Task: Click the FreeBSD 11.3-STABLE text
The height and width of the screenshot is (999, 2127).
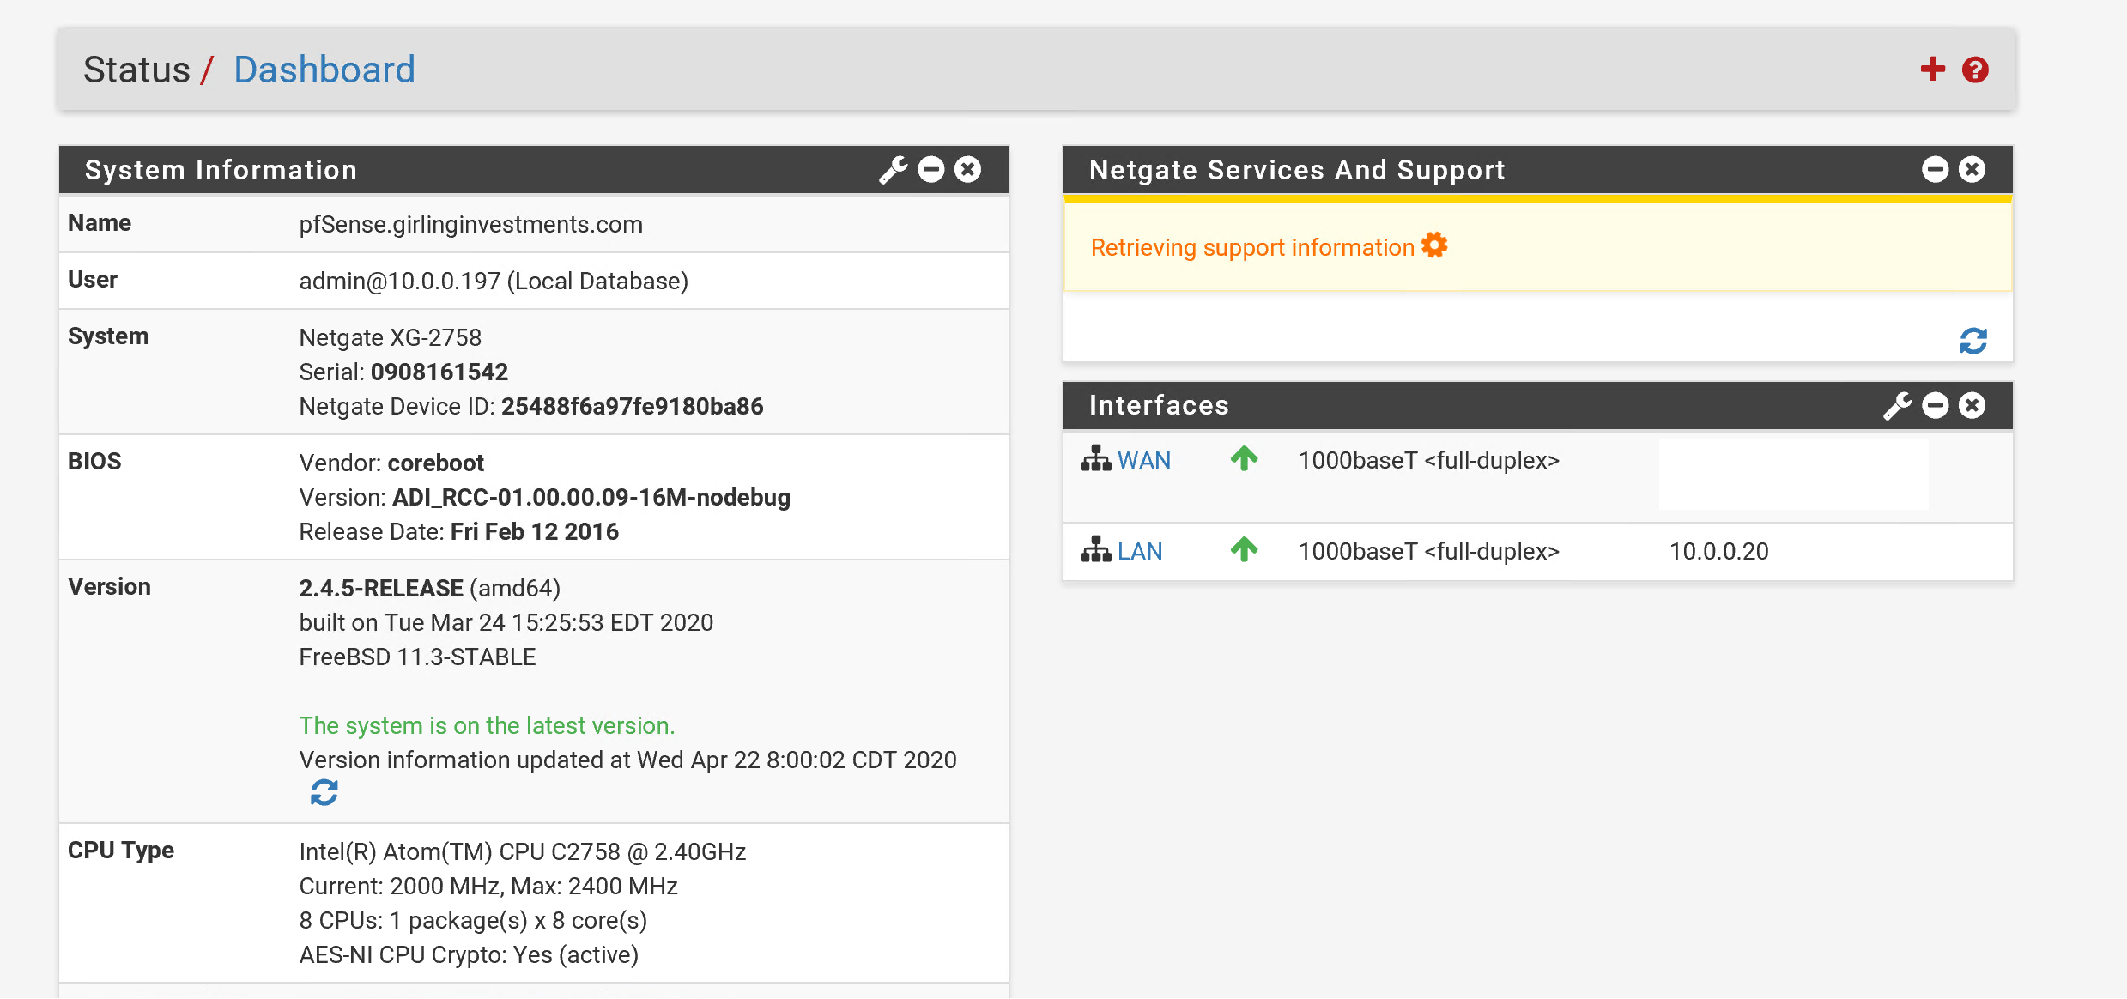Action: [417, 657]
